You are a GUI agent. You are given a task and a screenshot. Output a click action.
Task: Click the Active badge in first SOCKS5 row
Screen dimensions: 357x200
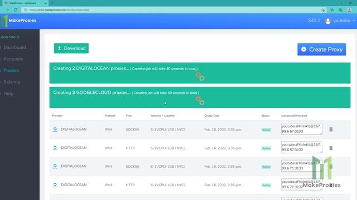click(266, 130)
